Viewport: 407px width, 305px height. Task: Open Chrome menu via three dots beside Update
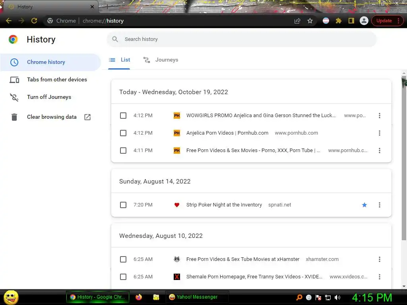(x=398, y=21)
